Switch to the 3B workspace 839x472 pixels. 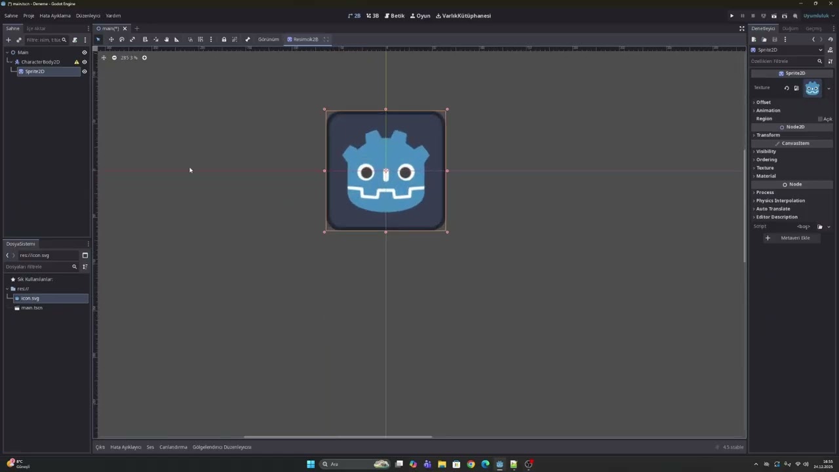point(372,16)
